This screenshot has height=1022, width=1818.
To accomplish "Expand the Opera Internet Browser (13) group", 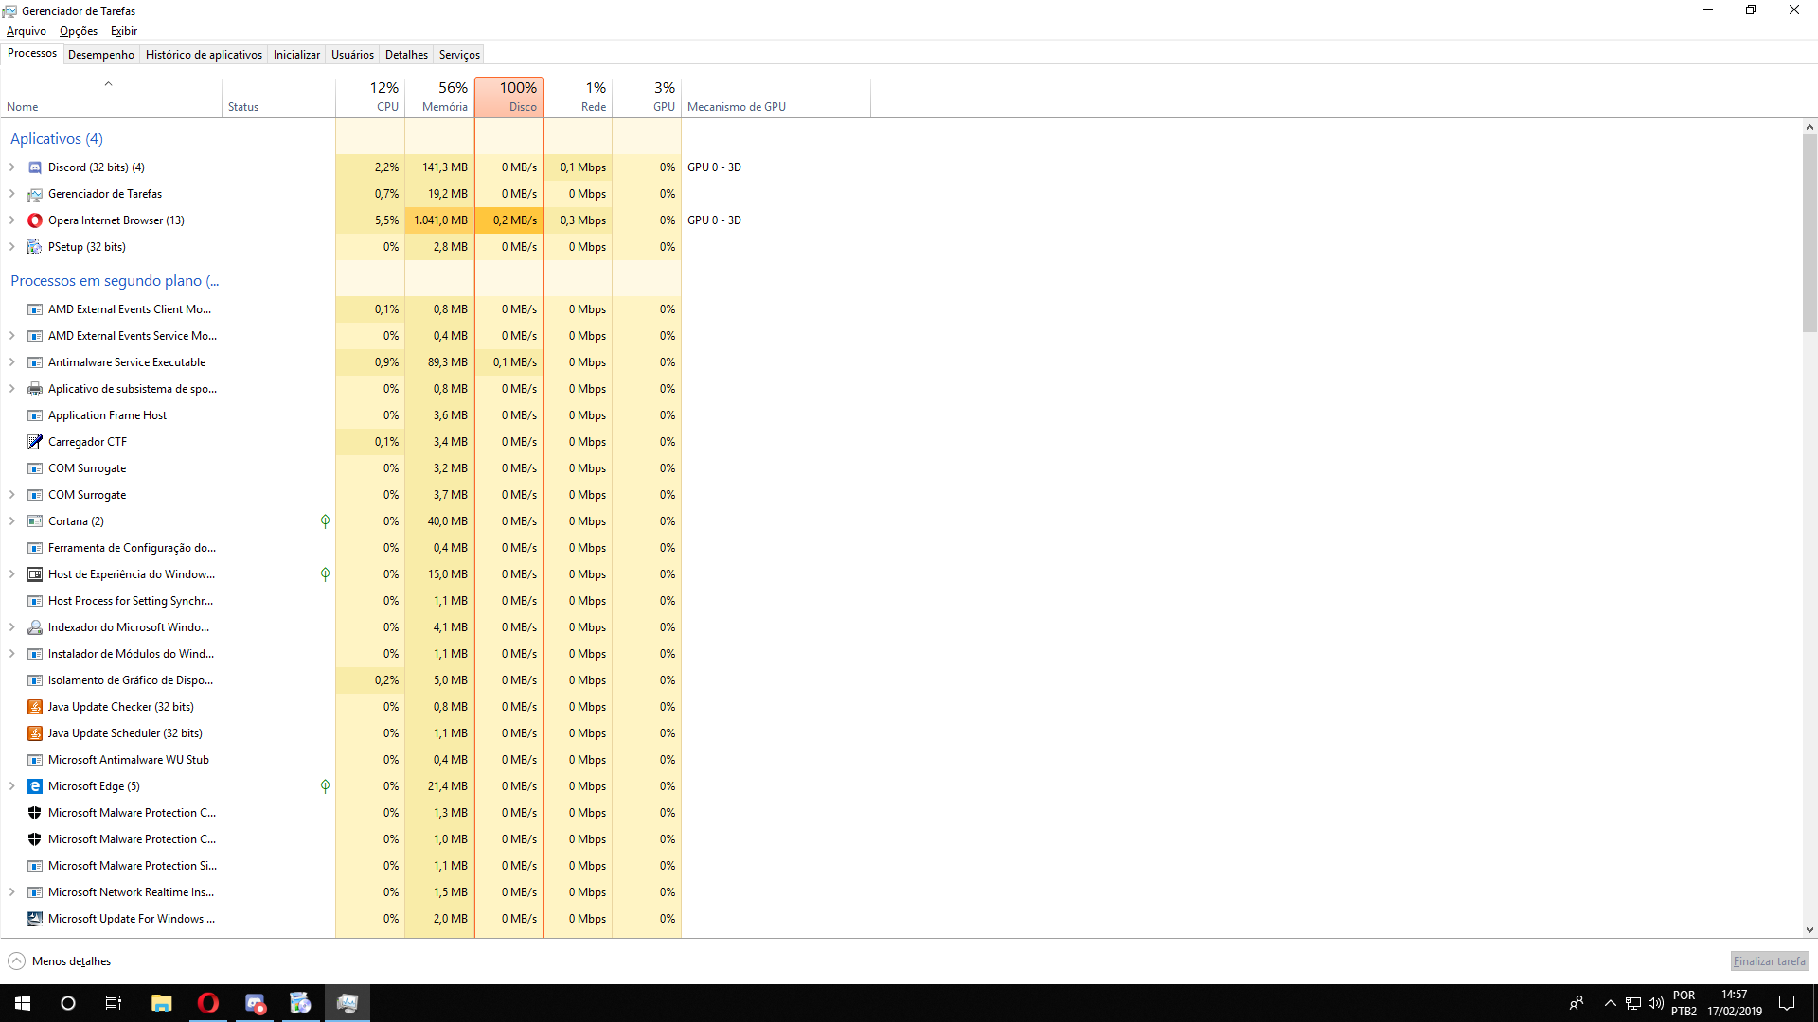I will pyautogui.click(x=12, y=220).
